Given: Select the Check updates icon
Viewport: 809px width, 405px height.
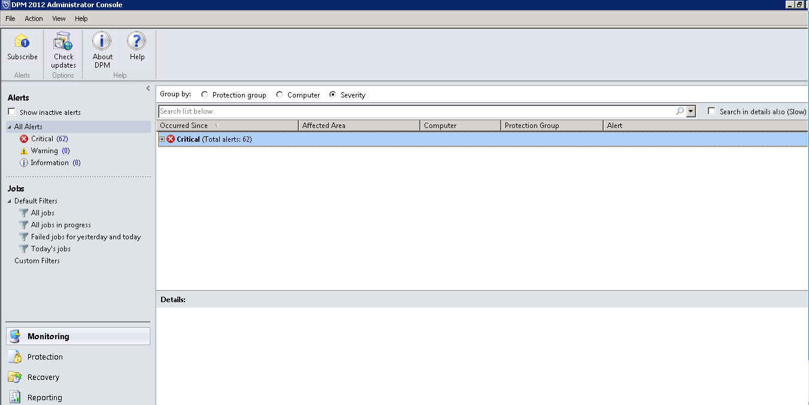Looking at the screenshot, I should (x=63, y=48).
